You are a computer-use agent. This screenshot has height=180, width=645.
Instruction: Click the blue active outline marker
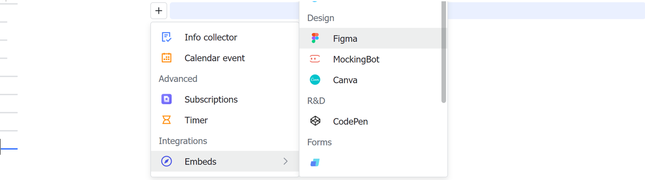coord(9,149)
